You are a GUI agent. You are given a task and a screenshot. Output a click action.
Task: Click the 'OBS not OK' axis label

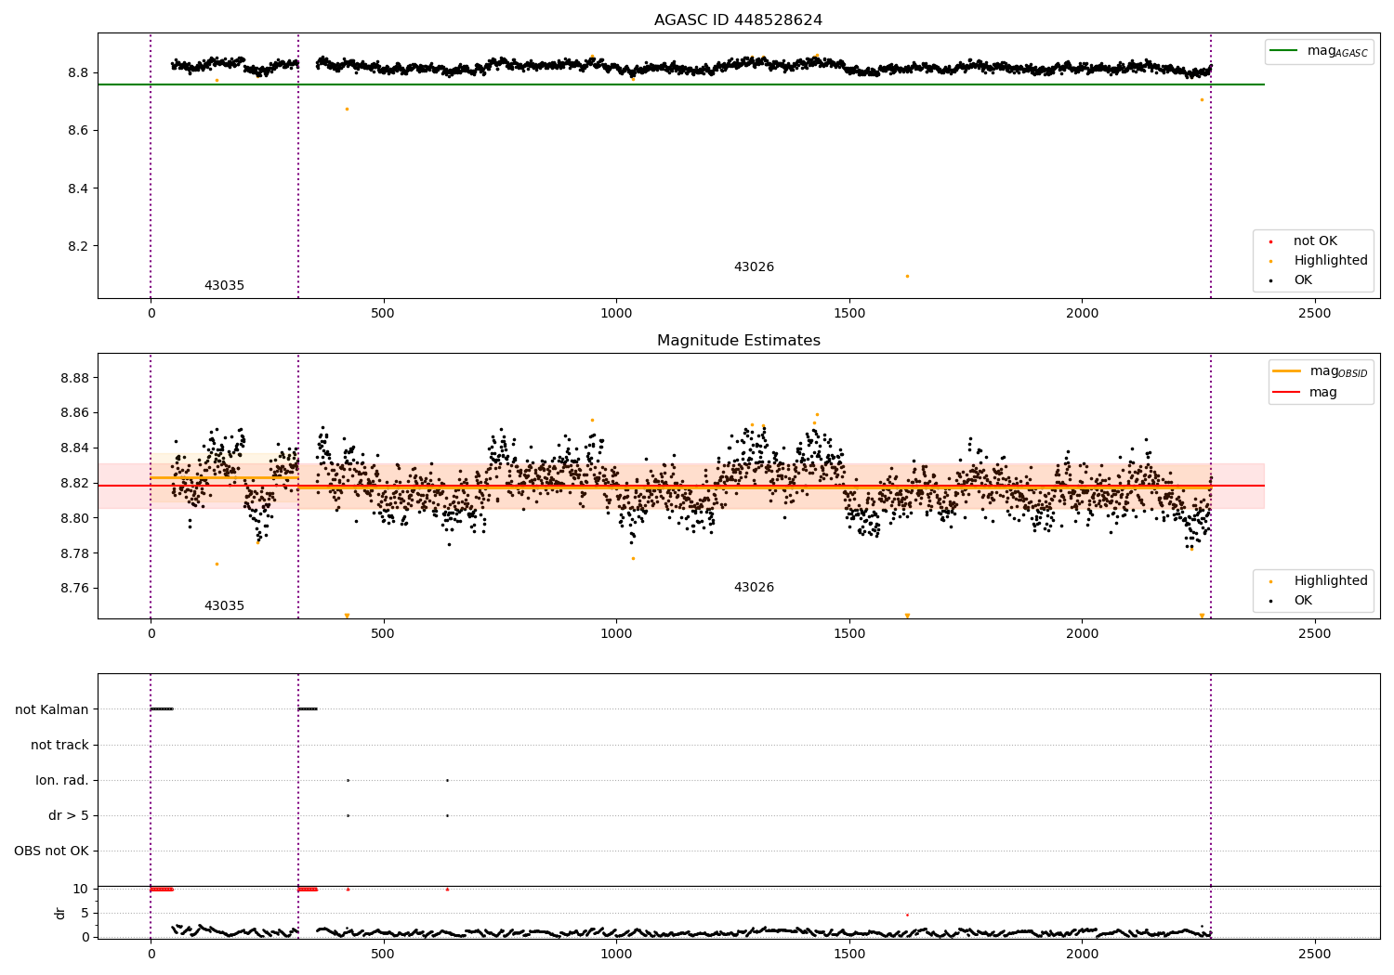coord(51,851)
